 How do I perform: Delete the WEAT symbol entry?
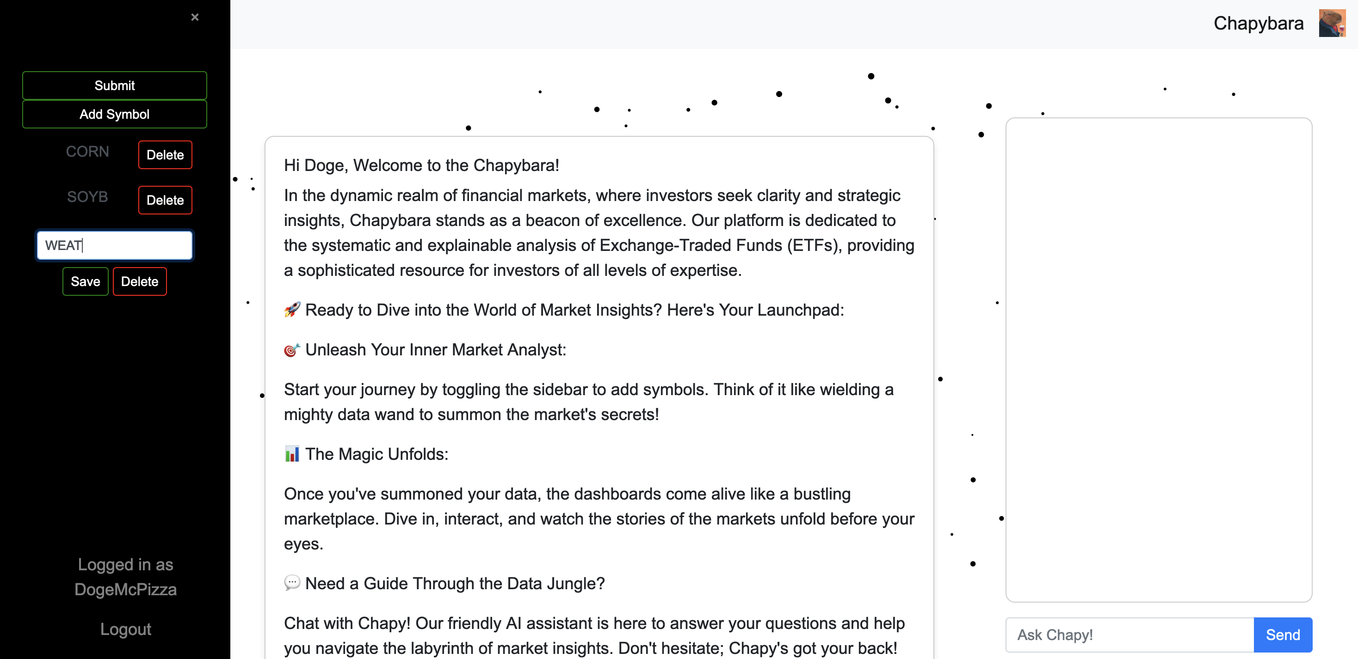[140, 281]
